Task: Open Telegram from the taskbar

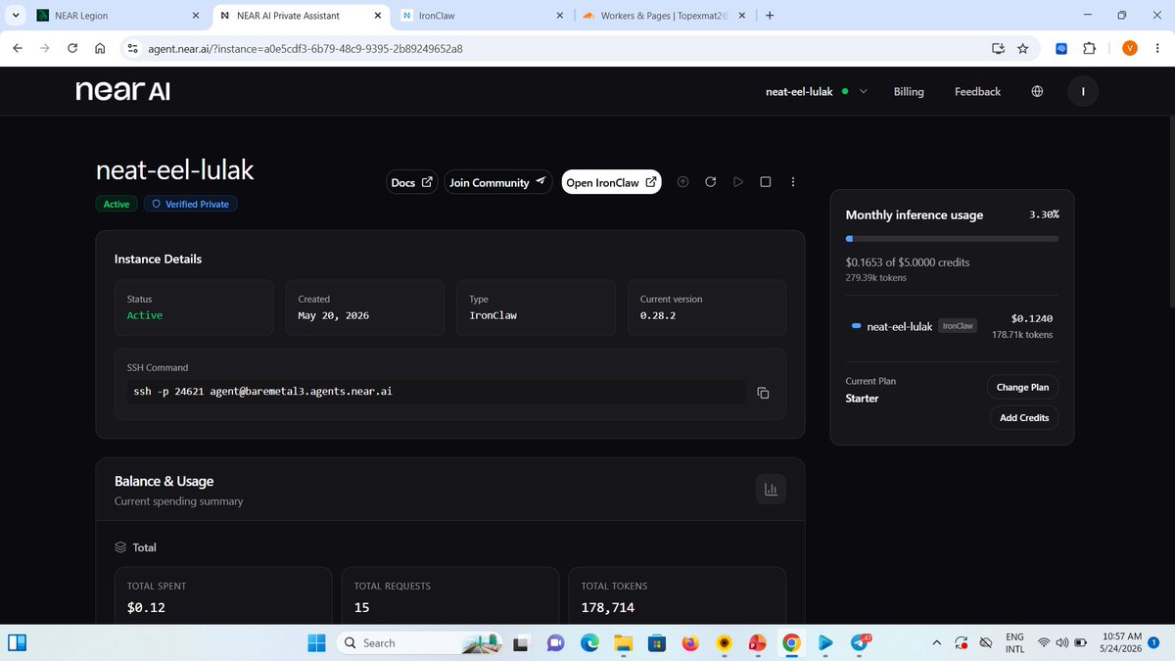Action: pyautogui.click(x=860, y=642)
